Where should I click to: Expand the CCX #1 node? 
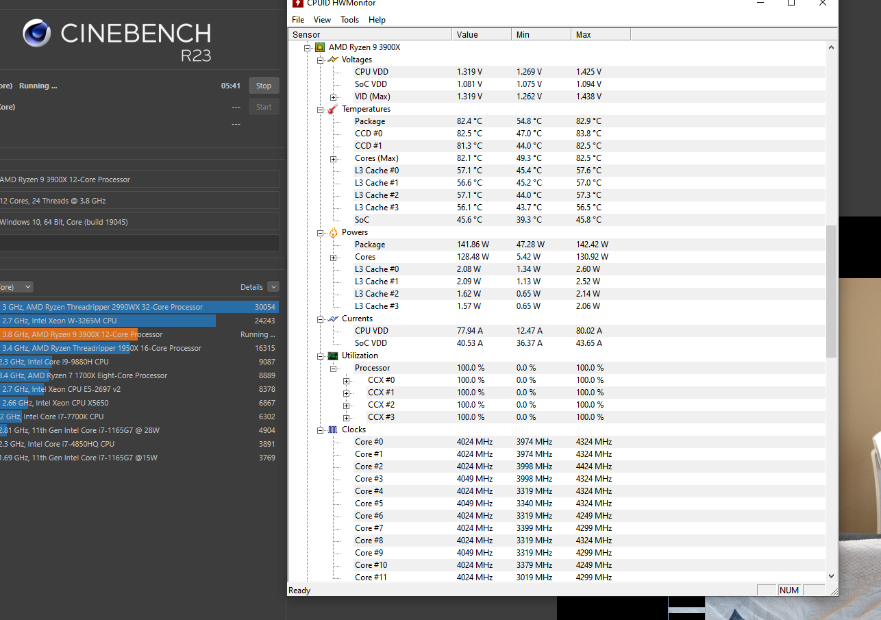tap(346, 393)
